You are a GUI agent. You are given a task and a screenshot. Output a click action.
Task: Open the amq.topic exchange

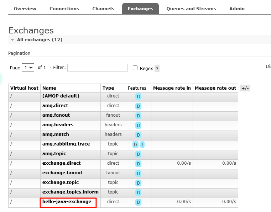(x=54, y=154)
